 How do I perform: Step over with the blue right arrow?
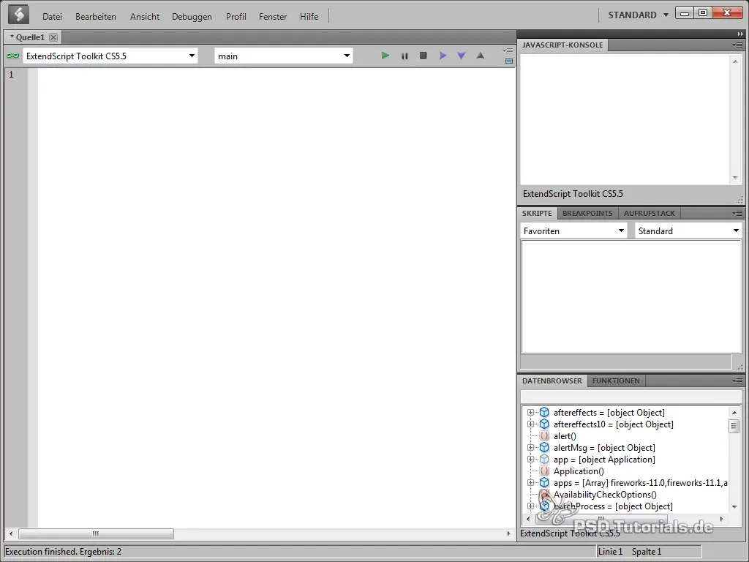click(x=443, y=56)
